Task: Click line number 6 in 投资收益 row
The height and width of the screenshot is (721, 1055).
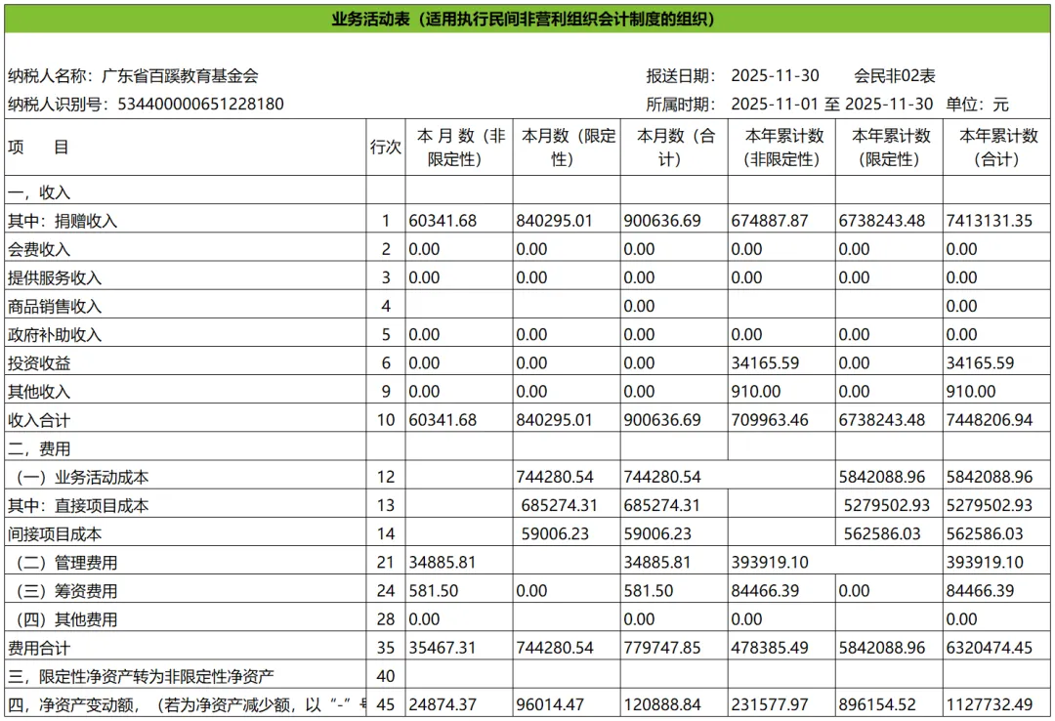Action: coord(386,363)
